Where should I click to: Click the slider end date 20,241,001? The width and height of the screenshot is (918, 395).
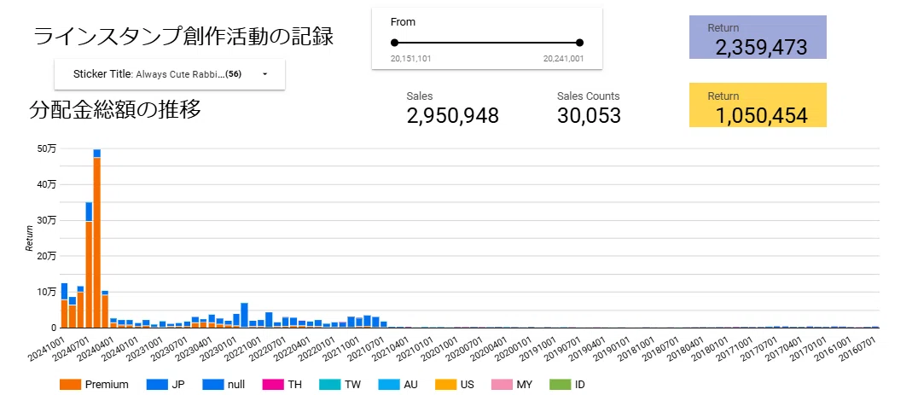[563, 59]
